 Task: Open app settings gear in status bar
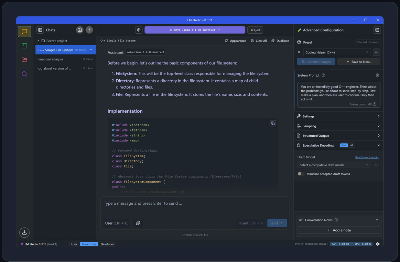(378, 244)
